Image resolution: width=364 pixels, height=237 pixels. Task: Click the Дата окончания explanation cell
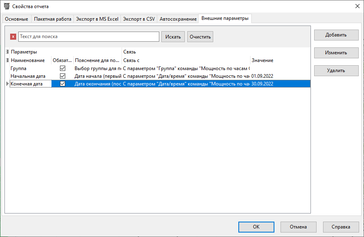(x=98, y=84)
